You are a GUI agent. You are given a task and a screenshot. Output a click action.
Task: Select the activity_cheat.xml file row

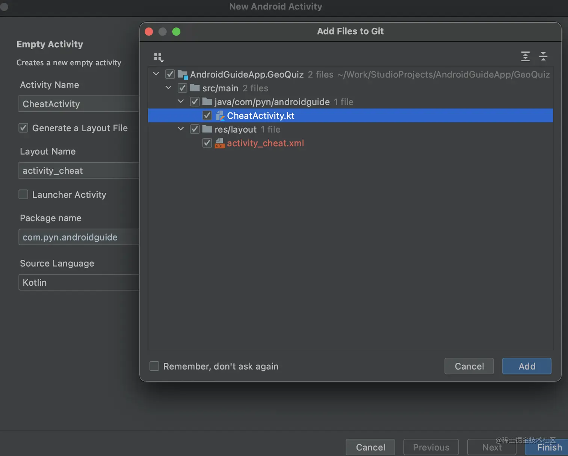point(350,143)
